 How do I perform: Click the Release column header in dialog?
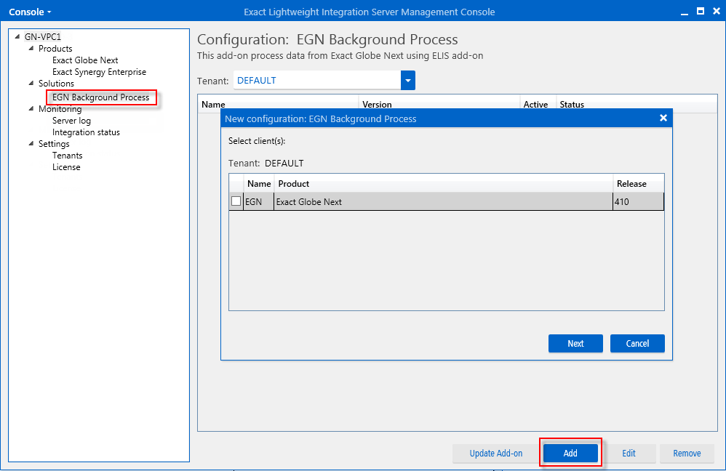(639, 184)
